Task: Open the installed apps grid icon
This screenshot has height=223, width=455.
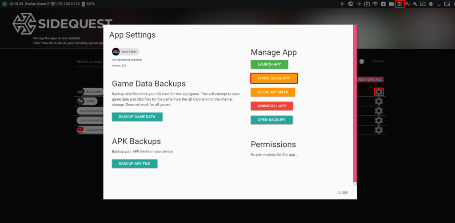Action: pyautogui.click(x=399, y=4)
